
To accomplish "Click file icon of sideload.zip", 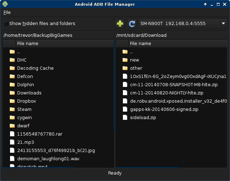I will [x=125, y=117].
